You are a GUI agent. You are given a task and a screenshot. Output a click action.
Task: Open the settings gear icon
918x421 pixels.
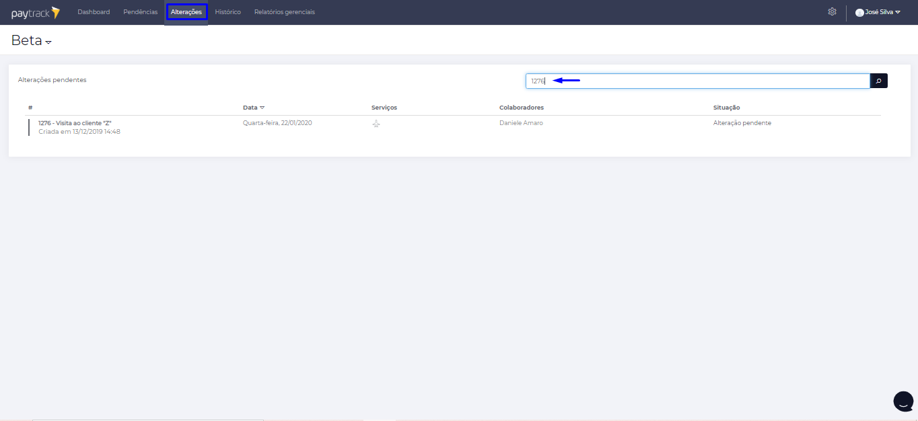pyautogui.click(x=832, y=12)
